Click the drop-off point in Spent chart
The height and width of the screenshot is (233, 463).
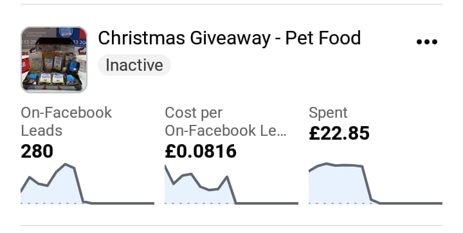click(362, 167)
